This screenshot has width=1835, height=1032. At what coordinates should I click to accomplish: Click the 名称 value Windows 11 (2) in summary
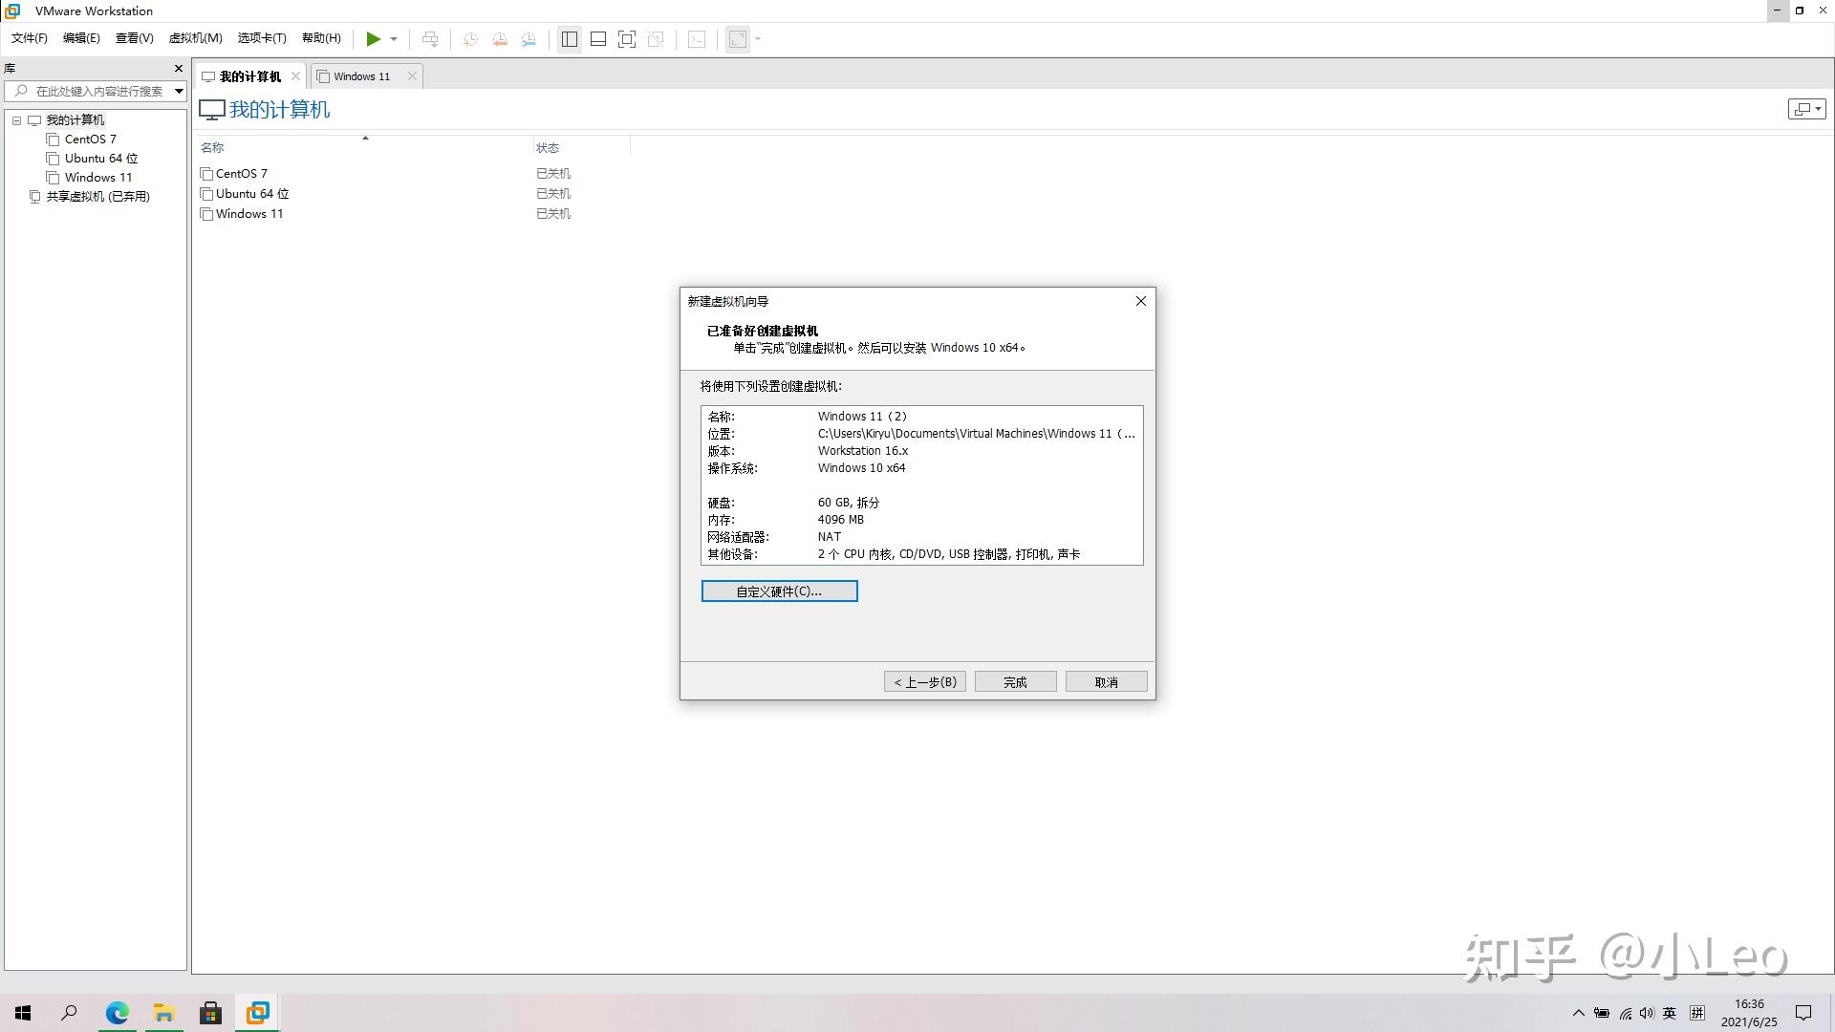click(863, 417)
